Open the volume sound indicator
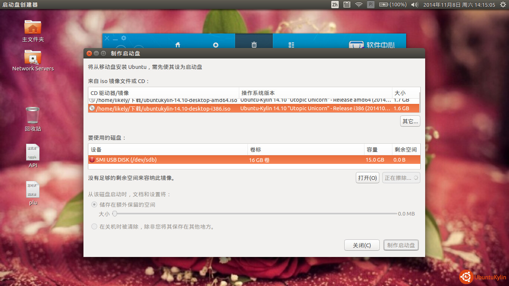509x286 pixels. coord(414,5)
